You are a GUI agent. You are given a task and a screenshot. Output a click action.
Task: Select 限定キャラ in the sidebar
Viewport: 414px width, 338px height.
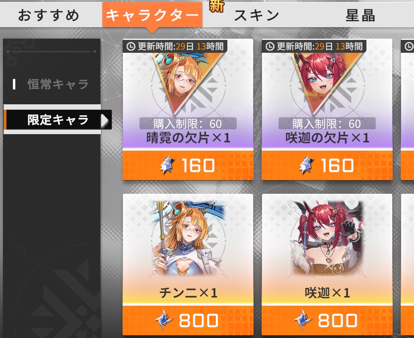(58, 120)
